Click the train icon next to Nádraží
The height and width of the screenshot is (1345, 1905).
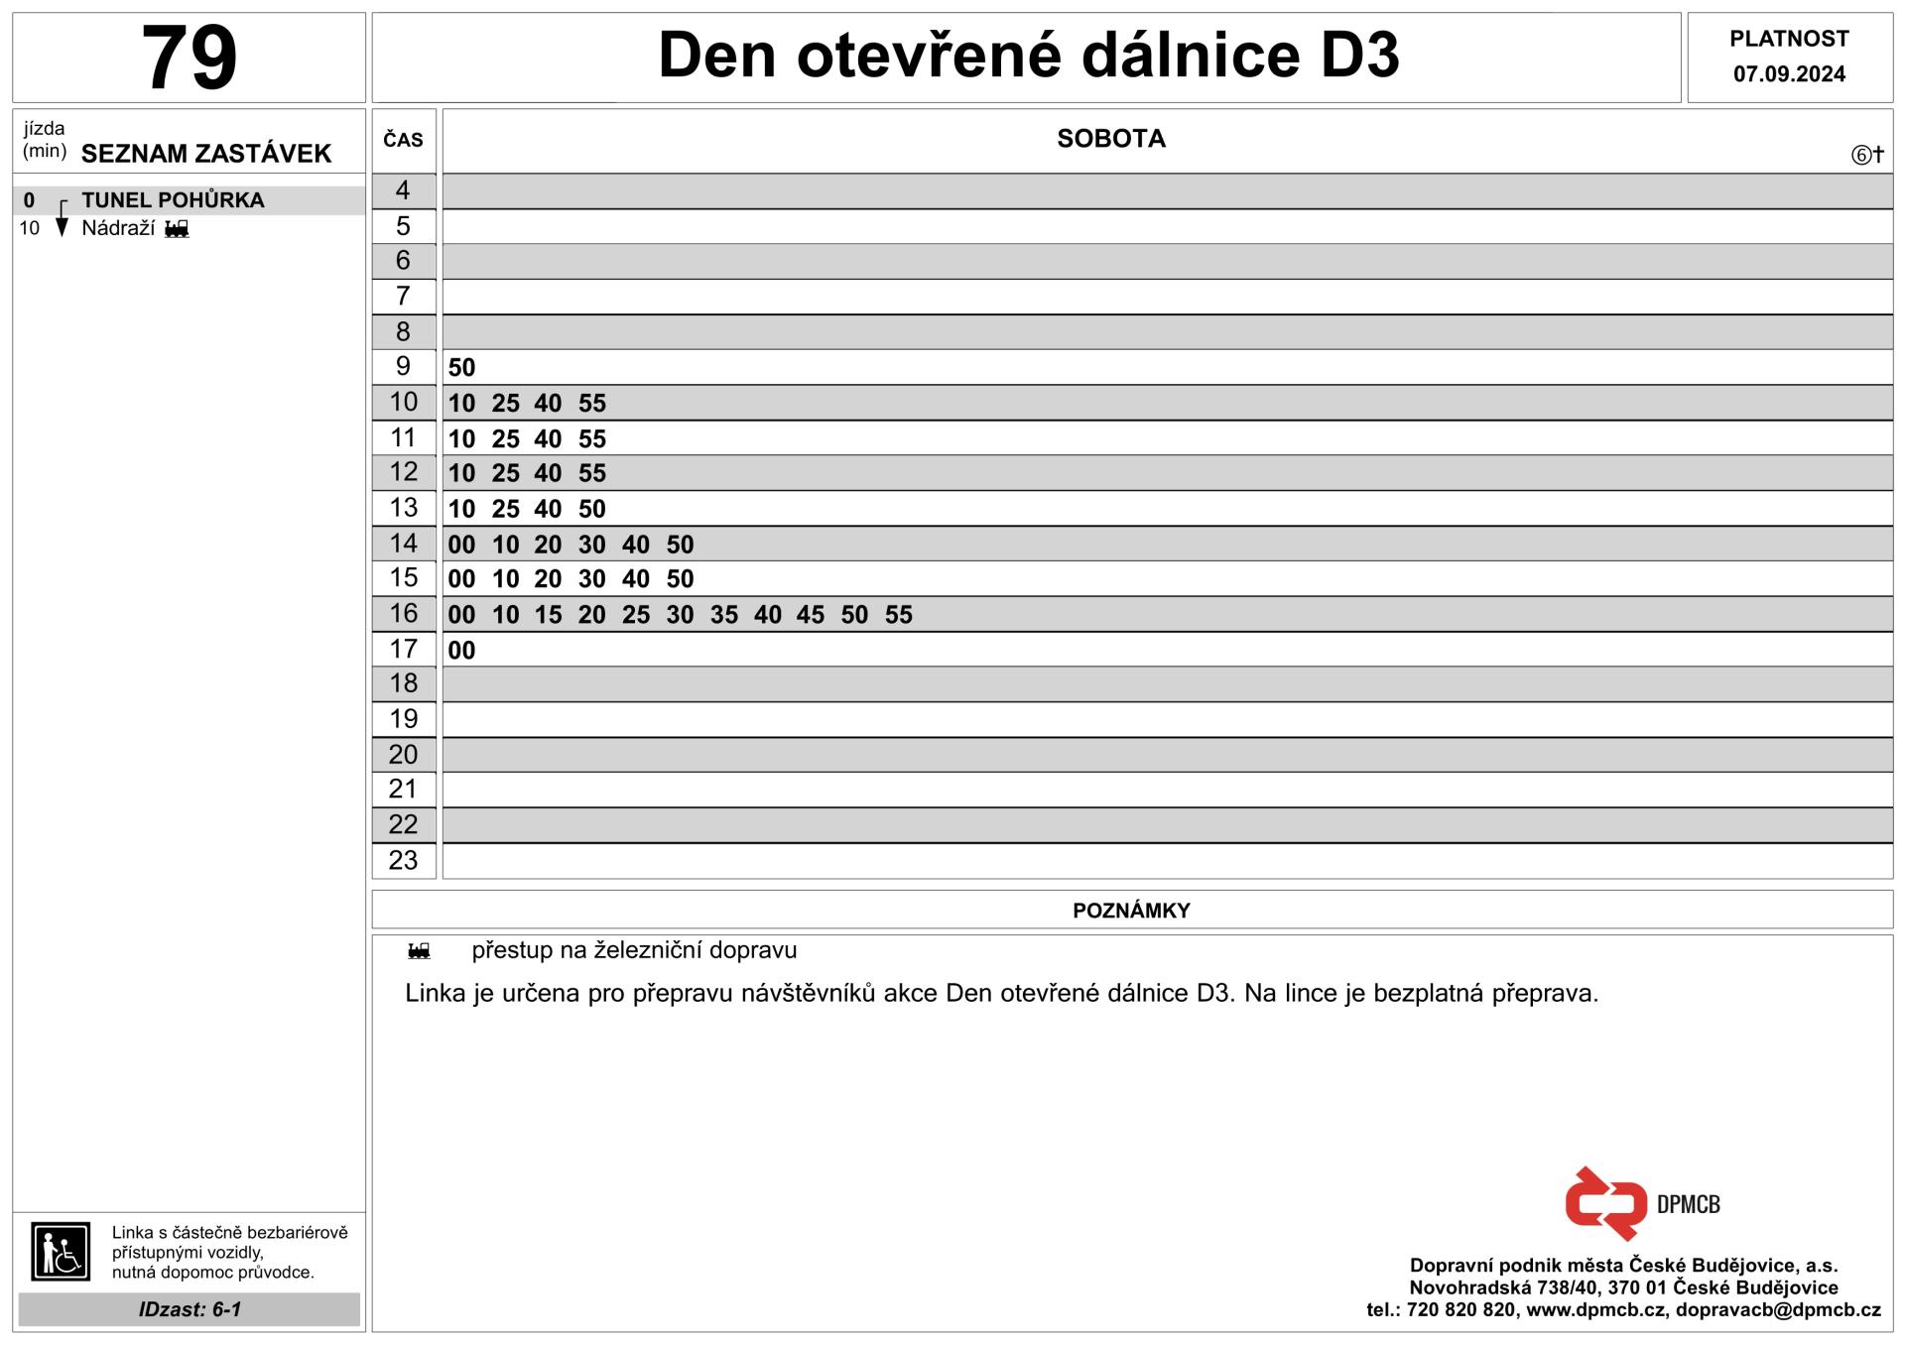(x=177, y=229)
